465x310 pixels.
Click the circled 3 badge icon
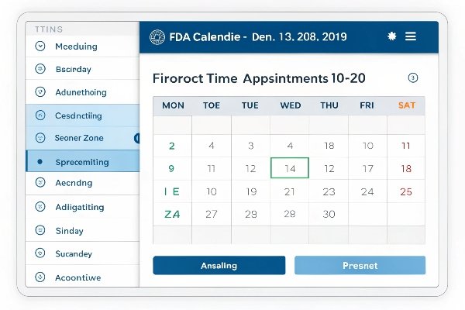click(413, 77)
